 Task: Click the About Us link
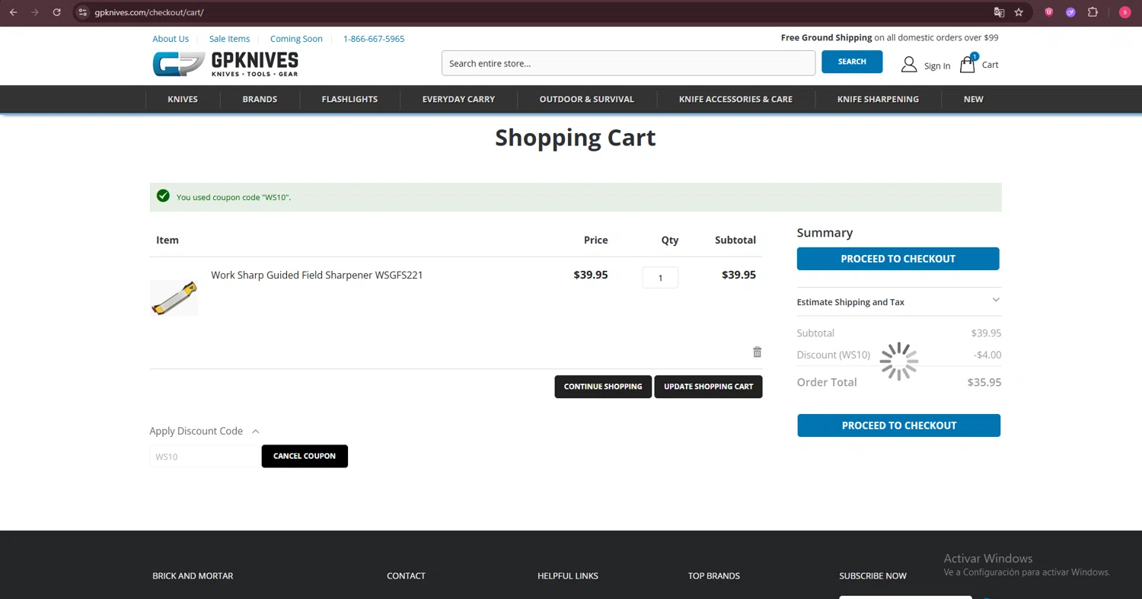click(171, 39)
